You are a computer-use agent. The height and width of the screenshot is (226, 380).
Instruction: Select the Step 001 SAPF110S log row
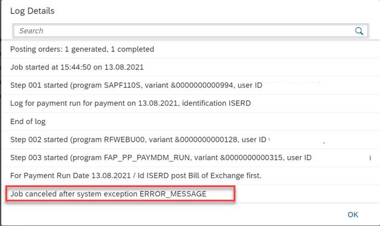191,85
